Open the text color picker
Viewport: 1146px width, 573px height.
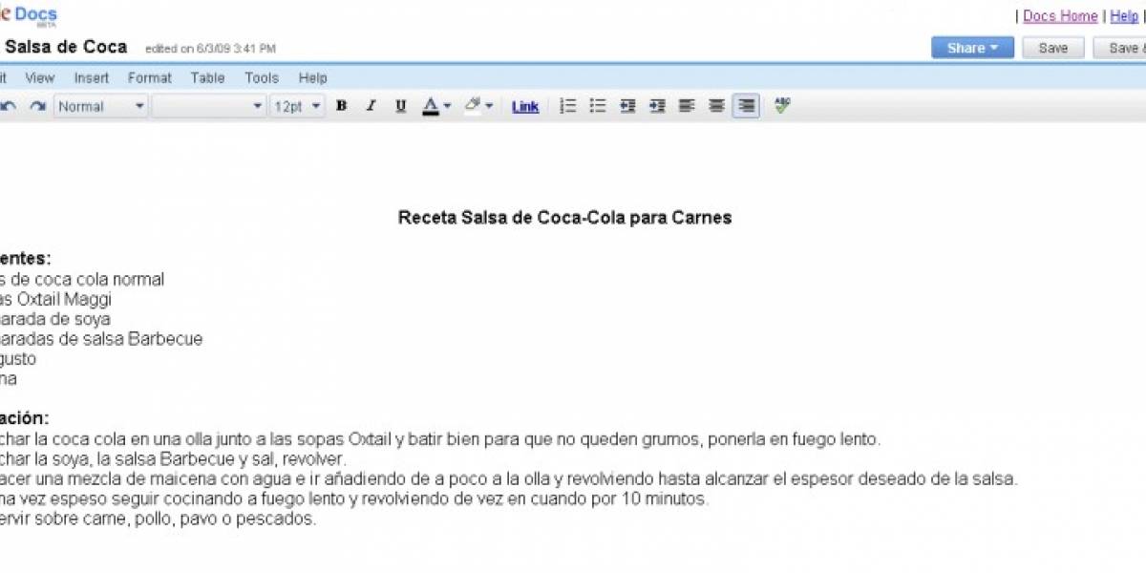click(x=436, y=106)
